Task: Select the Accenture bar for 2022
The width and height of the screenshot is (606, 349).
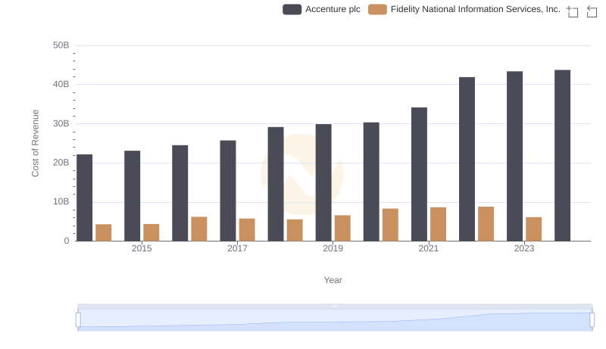Action: [467, 159]
